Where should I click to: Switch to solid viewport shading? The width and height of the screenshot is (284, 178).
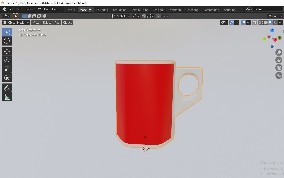tap(266, 23)
